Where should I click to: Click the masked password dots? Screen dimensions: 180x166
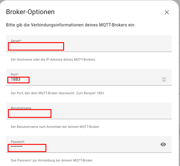17,146
